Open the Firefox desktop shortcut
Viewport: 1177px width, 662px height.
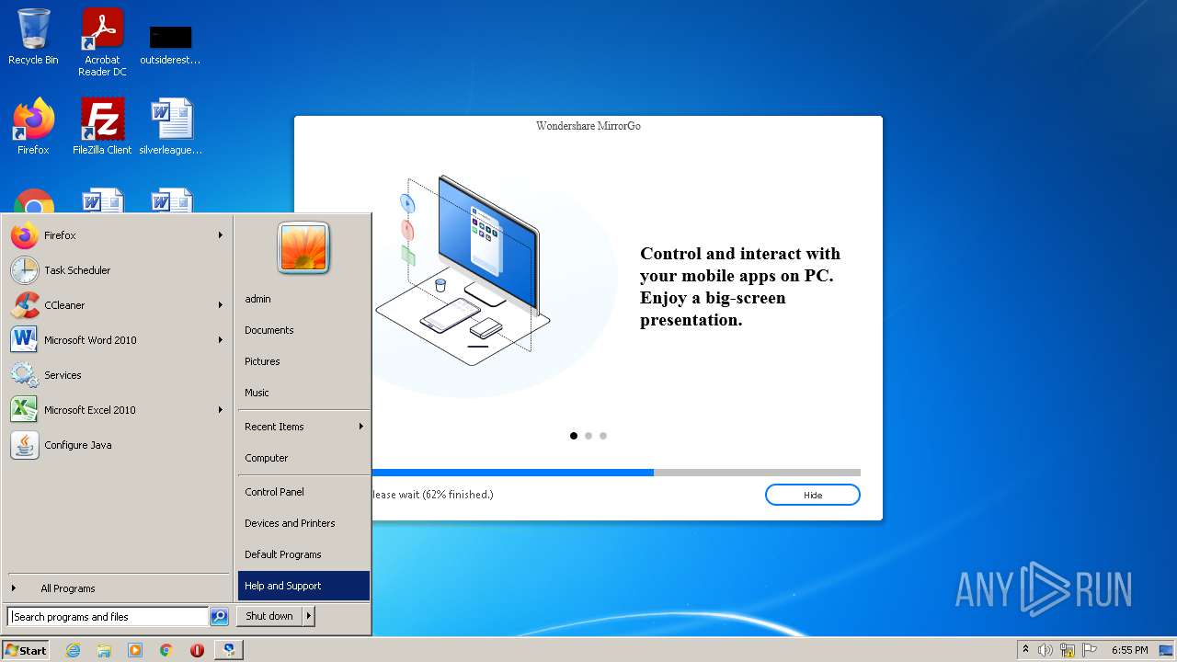pos(33,126)
